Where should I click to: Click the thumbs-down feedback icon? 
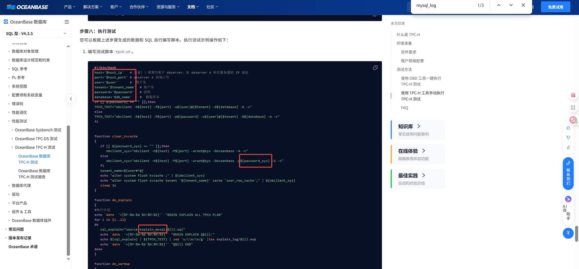568,137
